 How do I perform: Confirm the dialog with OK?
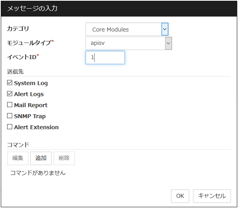180,196
